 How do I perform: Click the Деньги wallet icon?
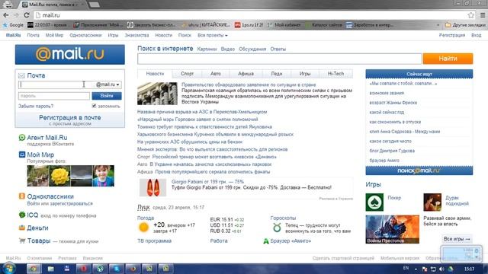coord(22,228)
